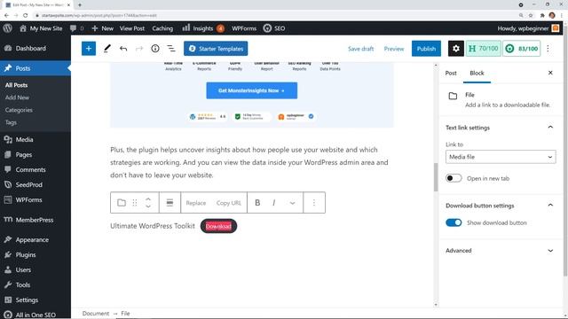Open more rich text controls chevron

click(292, 203)
